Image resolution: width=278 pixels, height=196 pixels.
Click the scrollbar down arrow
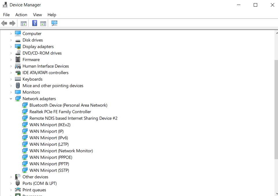coord(276,193)
